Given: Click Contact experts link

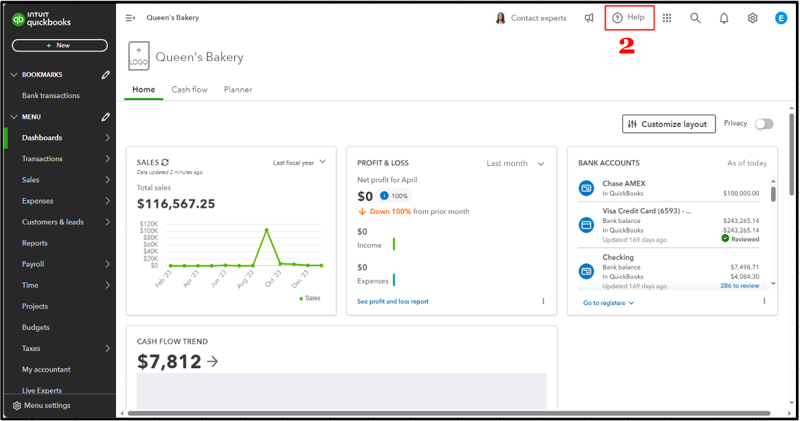Looking at the screenshot, I should [x=538, y=18].
